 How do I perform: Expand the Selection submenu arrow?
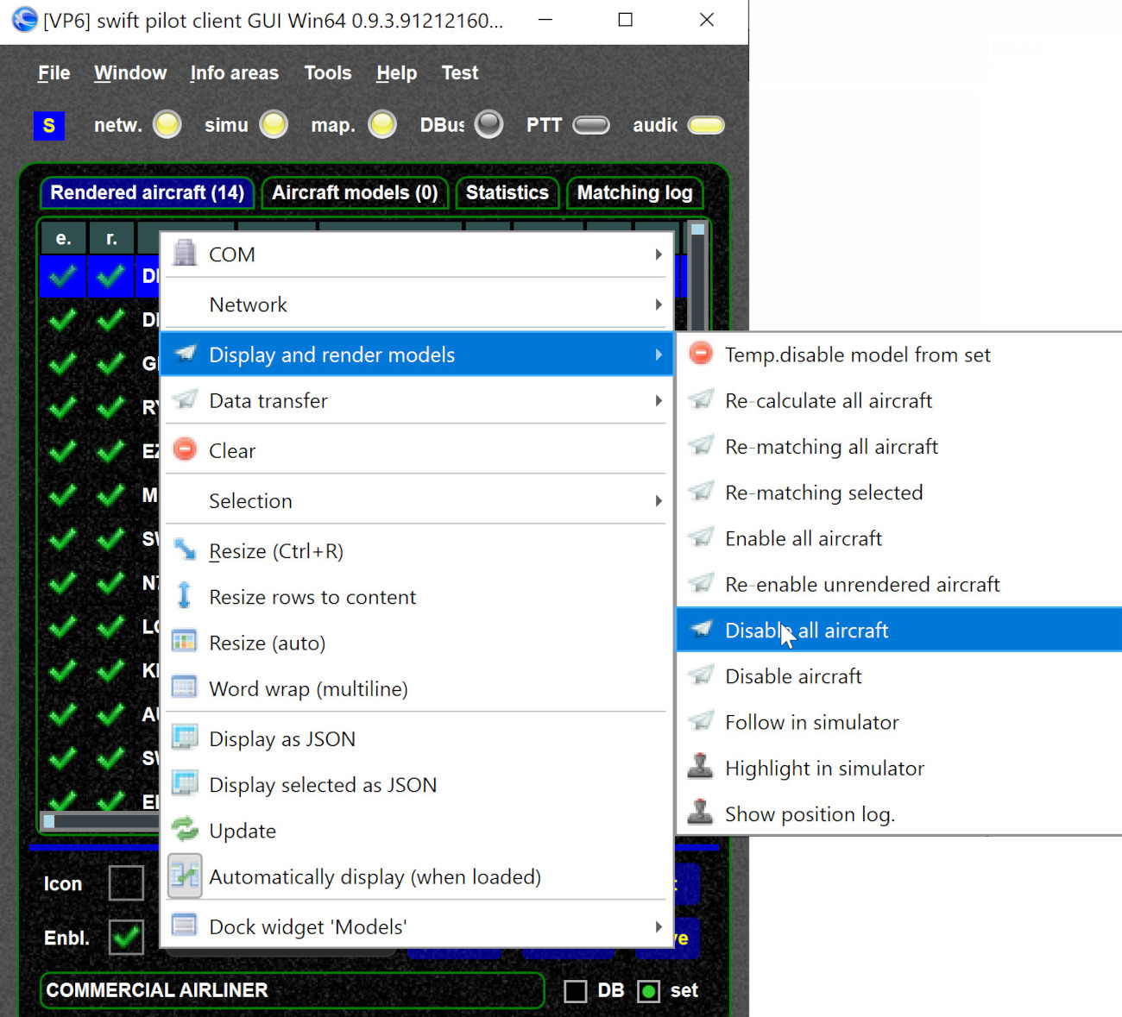pos(659,501)
